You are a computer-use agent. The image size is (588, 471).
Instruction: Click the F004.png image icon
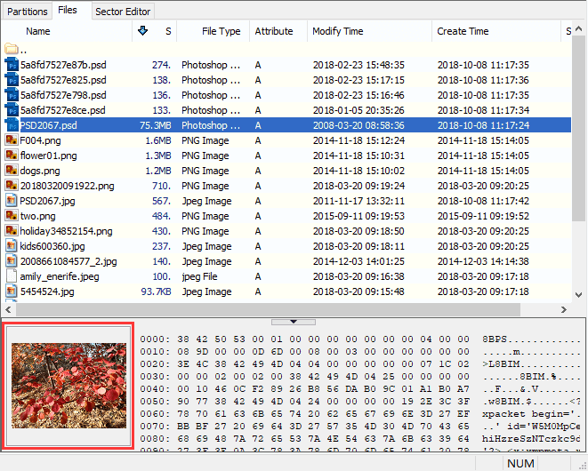click(12, 140)
